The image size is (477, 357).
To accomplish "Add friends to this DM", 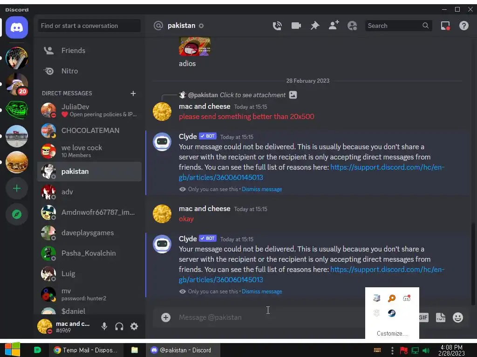I will click(334, 26).
